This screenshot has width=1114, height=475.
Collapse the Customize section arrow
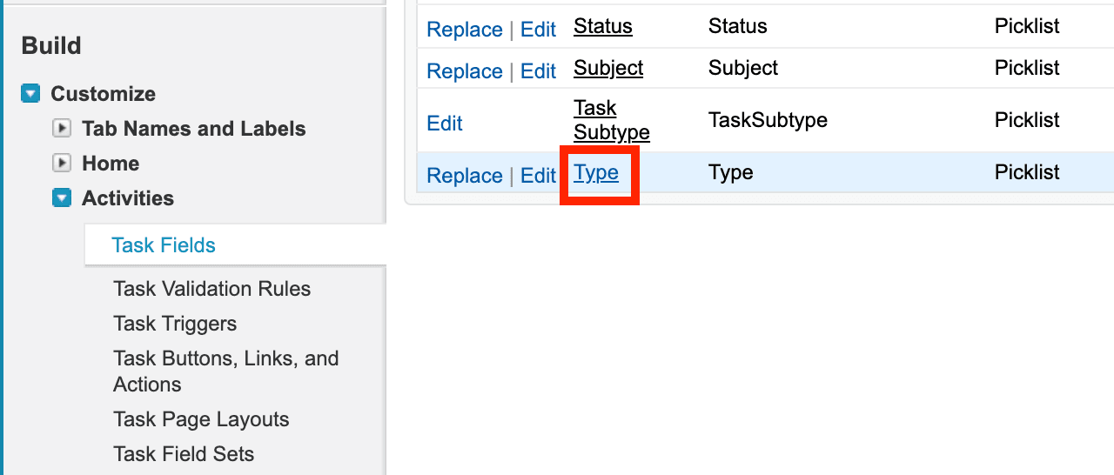tap(30, 94)
